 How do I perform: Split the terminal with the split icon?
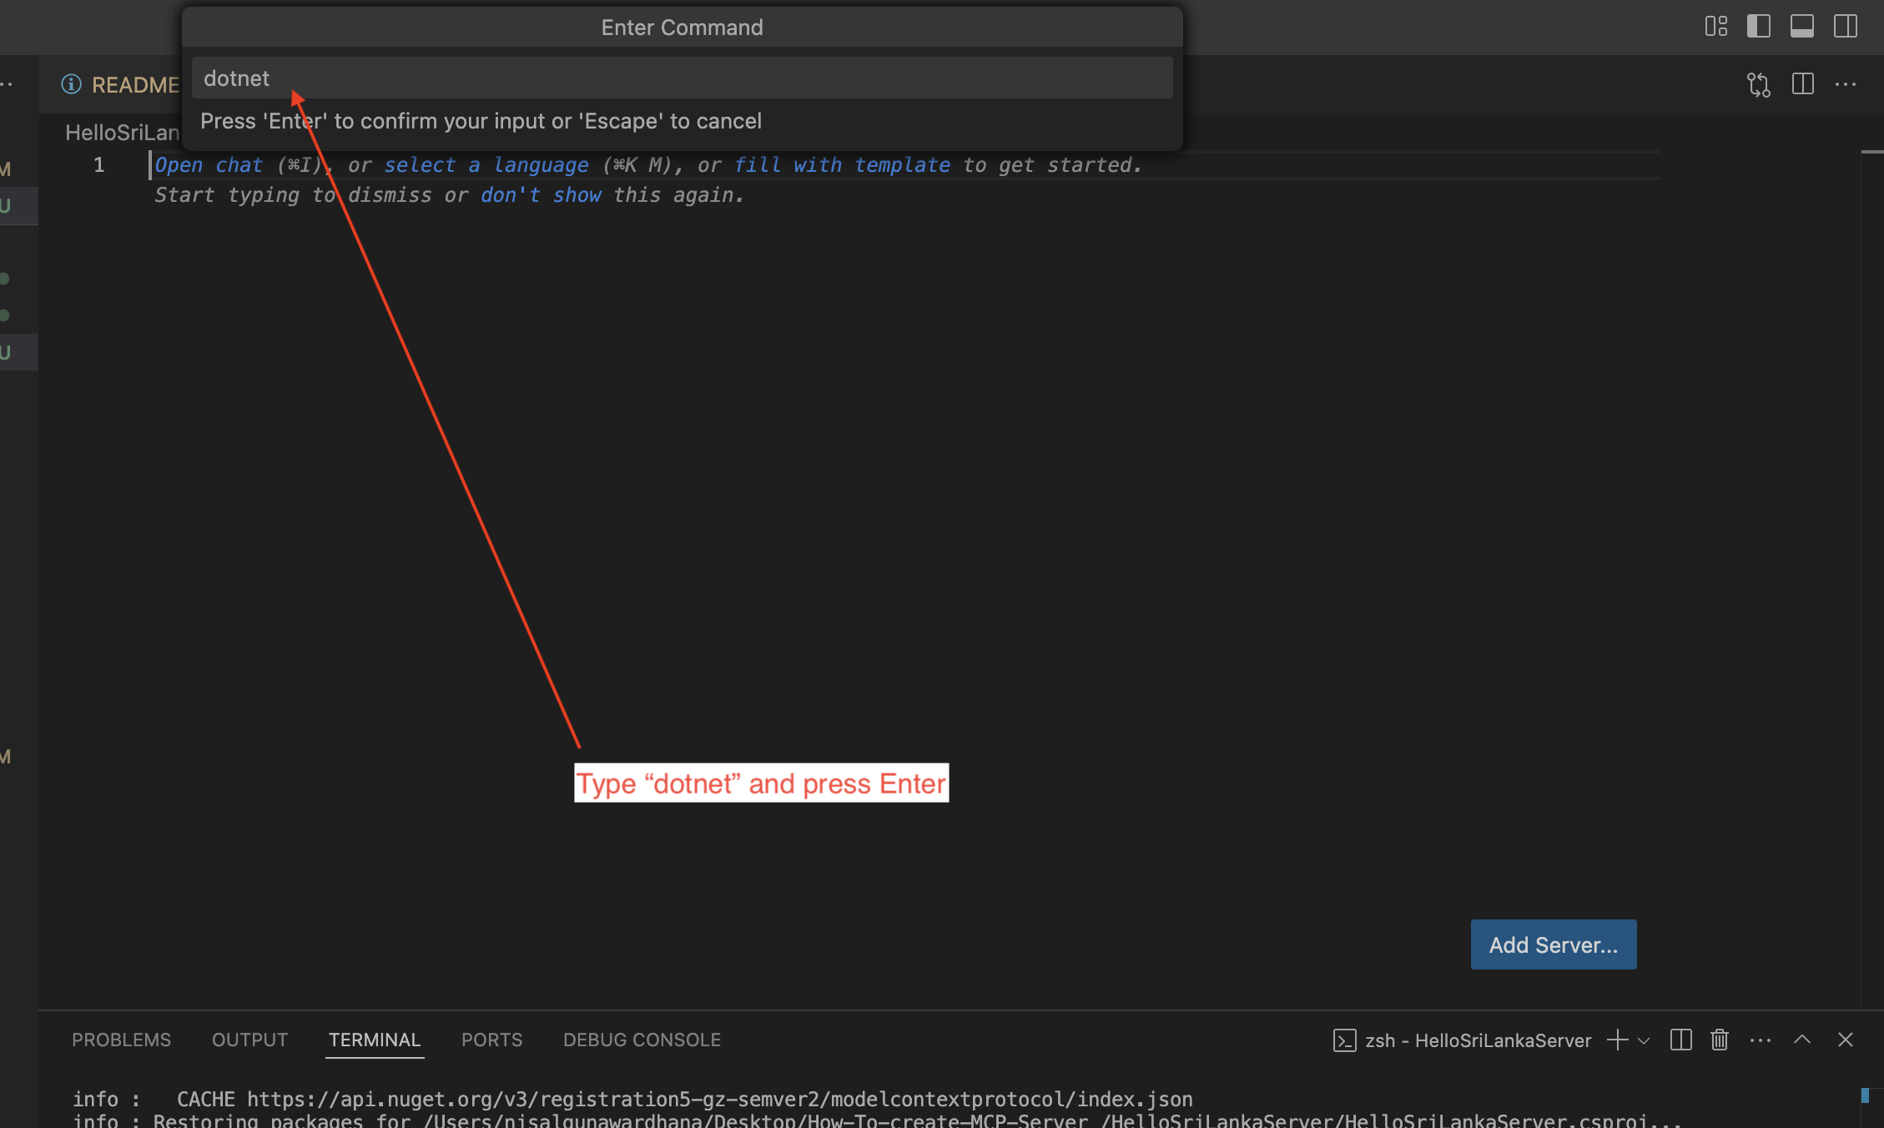coord(1680,1040)
